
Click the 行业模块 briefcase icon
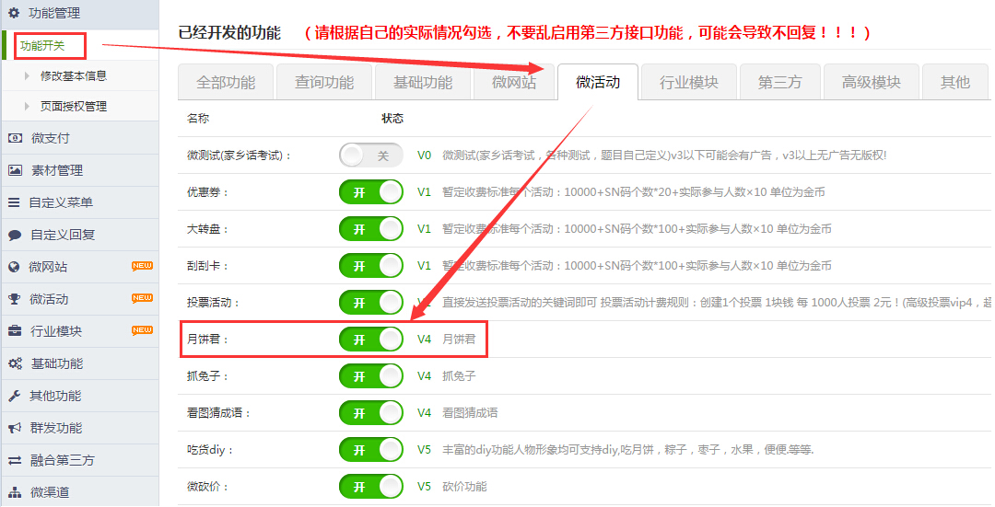15,331
